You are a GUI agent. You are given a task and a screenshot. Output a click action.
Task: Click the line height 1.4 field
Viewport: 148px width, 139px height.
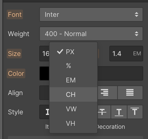click(121, 54)
